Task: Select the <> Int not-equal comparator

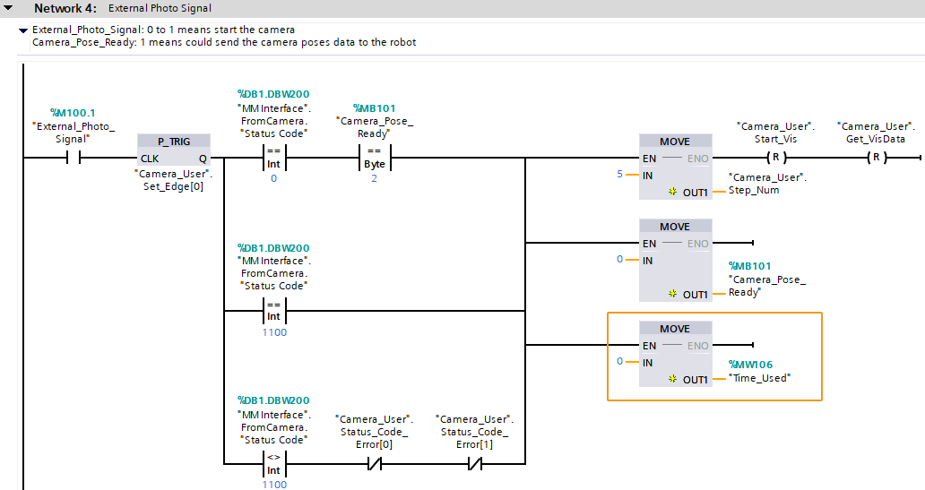Action: [x=273, y=464]
